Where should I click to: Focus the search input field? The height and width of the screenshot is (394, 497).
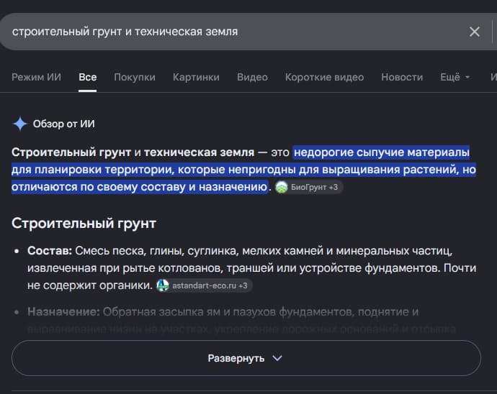[x=235, y=32]
